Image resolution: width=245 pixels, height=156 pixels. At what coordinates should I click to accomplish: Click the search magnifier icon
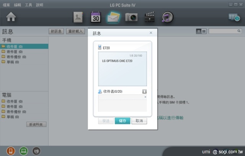[239, 31]
